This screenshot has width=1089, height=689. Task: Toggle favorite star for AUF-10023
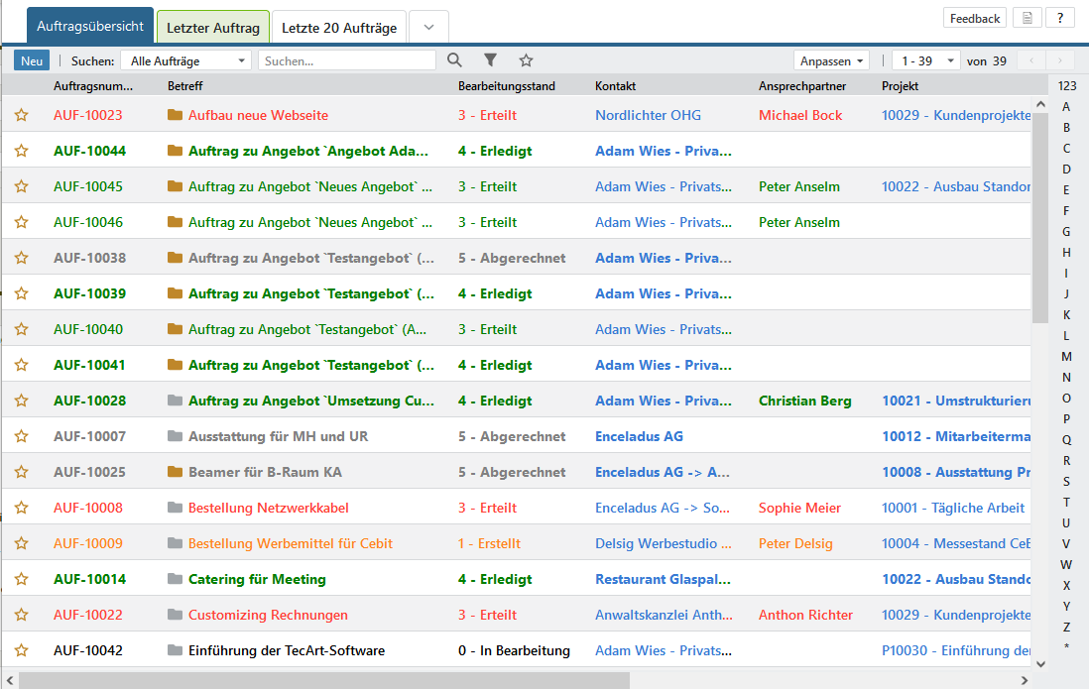point(21,115)
